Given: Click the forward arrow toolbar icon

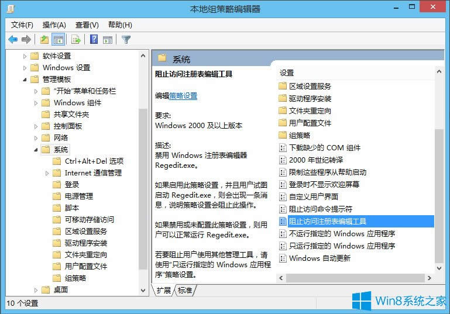Looking at the screenshot, I should [x=26, y=39].
